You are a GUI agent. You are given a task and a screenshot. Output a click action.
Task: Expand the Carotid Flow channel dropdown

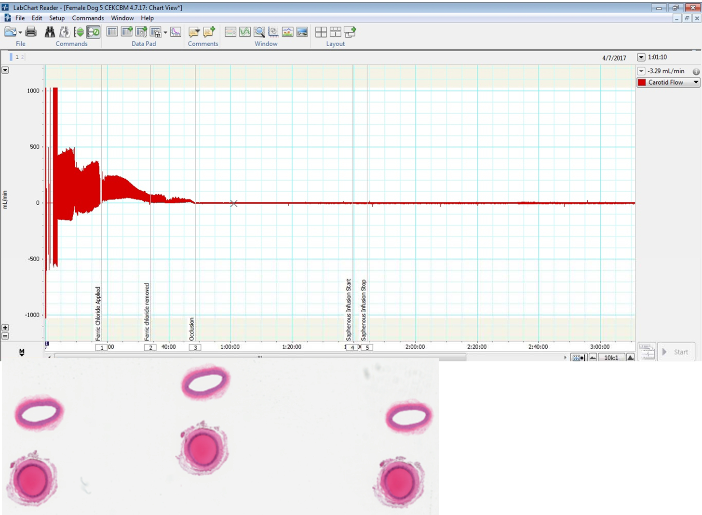[696, 82]
